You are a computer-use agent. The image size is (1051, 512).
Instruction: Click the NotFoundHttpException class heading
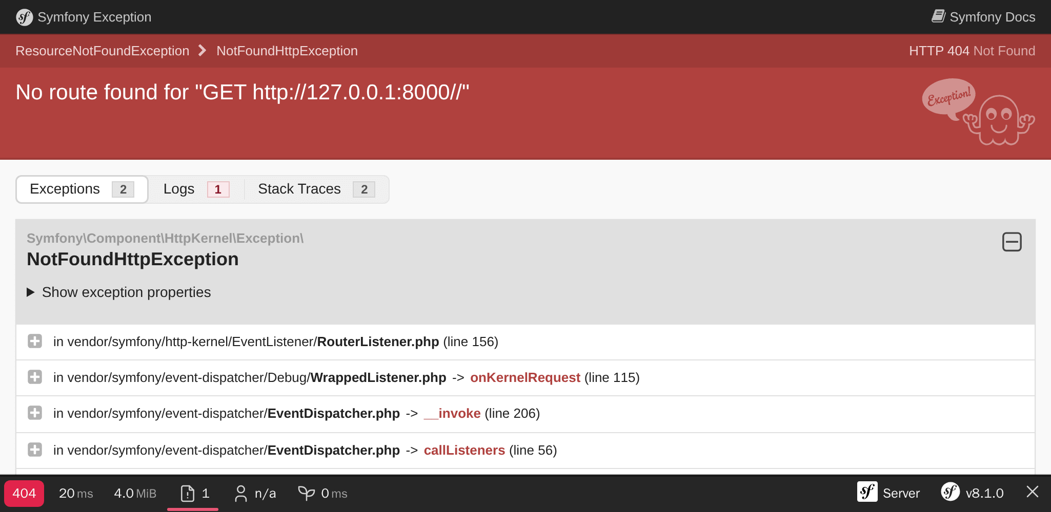pos(133,259)
